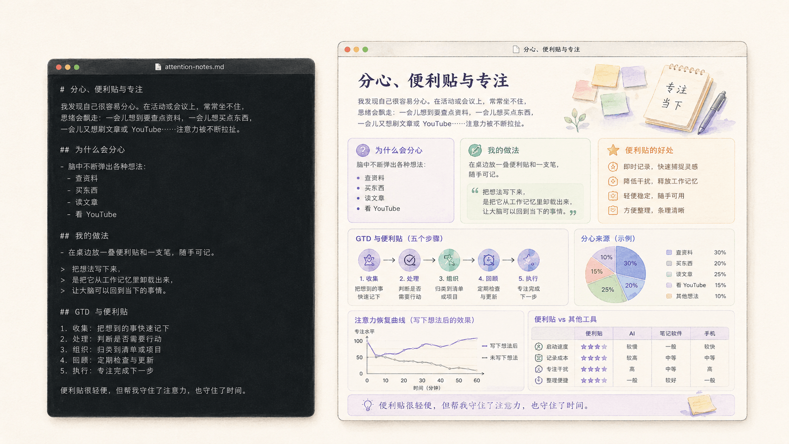Click the quoted line > 把想法写下来，in the editor
Screen dimensions: 789x444
pos(91,269)
